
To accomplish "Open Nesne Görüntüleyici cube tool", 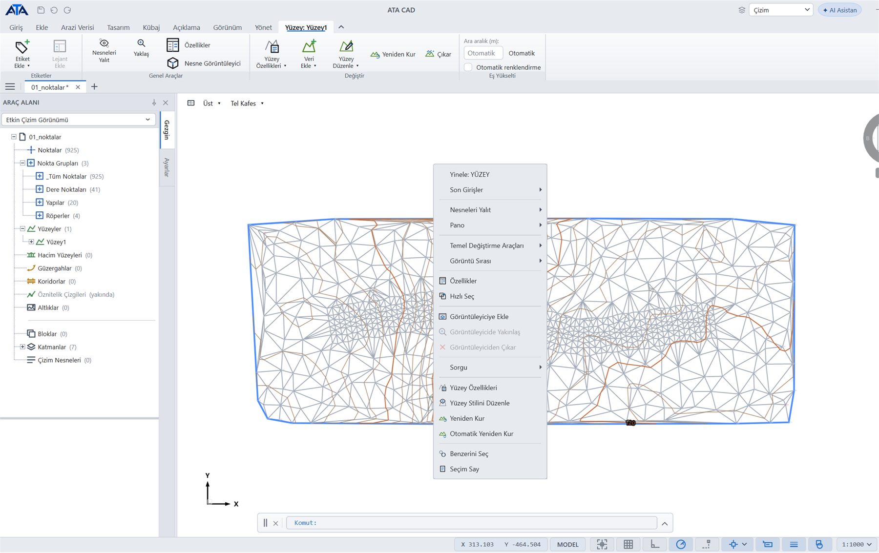I will (x=204, y=63).
